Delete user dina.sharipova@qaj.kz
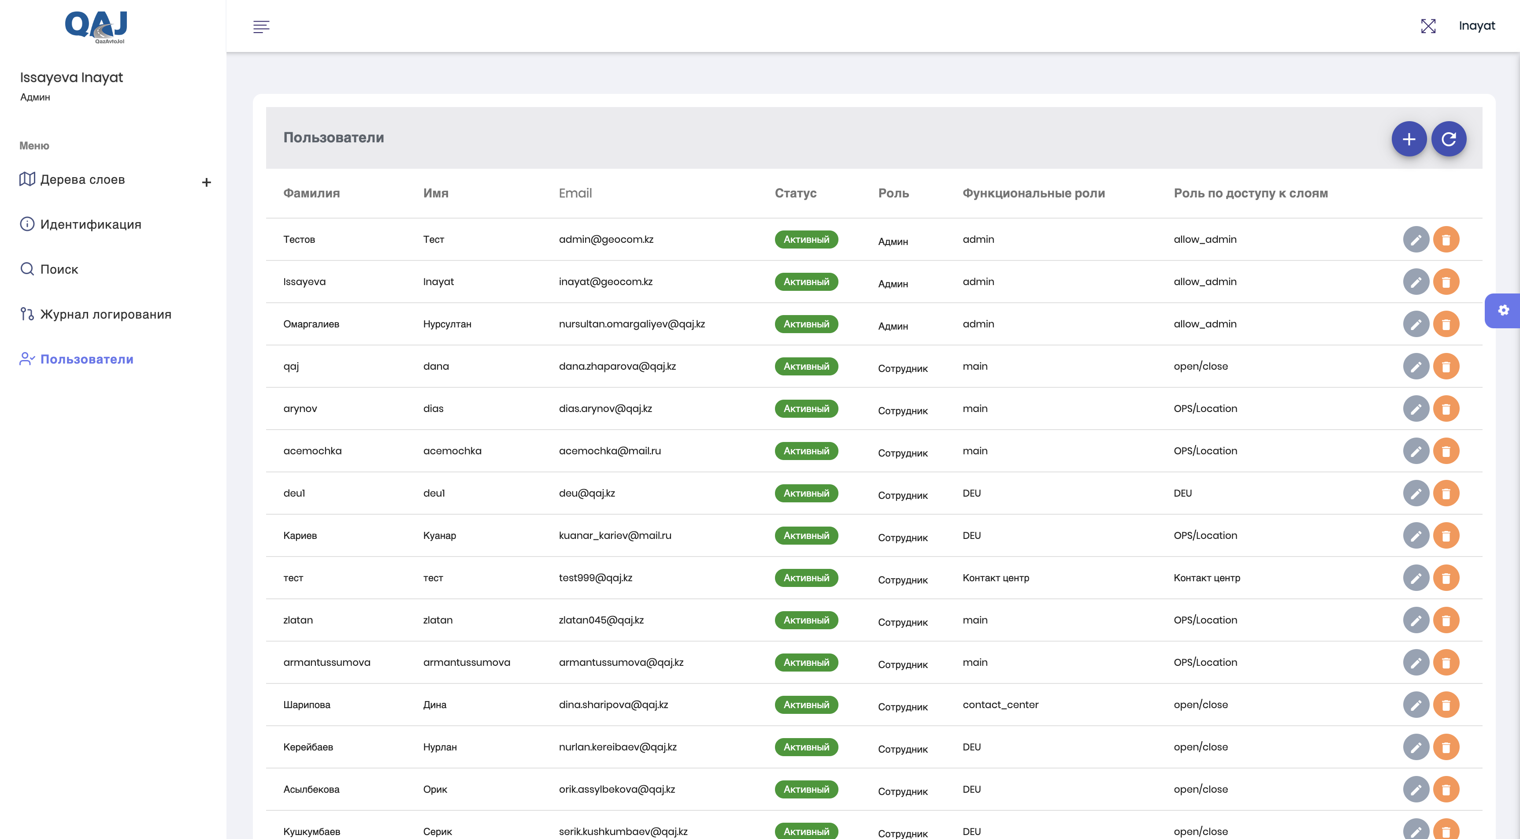Viewport: 1520px width, 839px height. [1446, 705]
